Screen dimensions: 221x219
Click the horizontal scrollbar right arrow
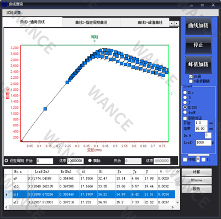tap(172, 207)
